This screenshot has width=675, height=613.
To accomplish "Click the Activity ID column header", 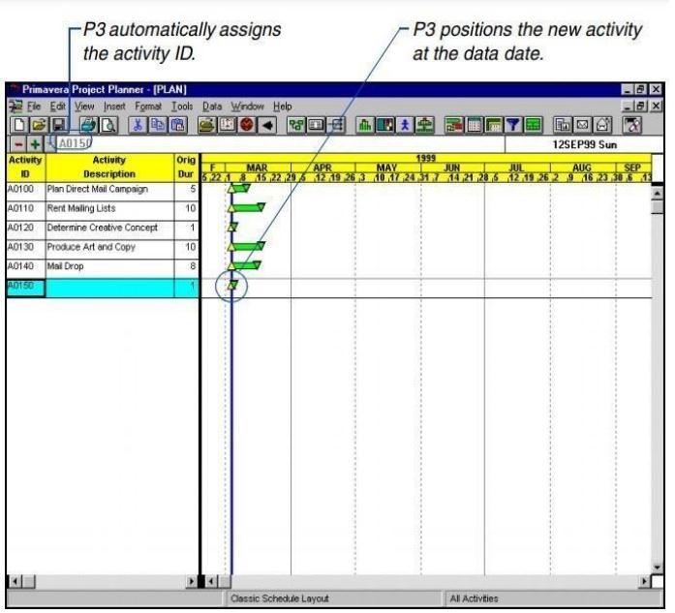I will click(x=25, y=167).
